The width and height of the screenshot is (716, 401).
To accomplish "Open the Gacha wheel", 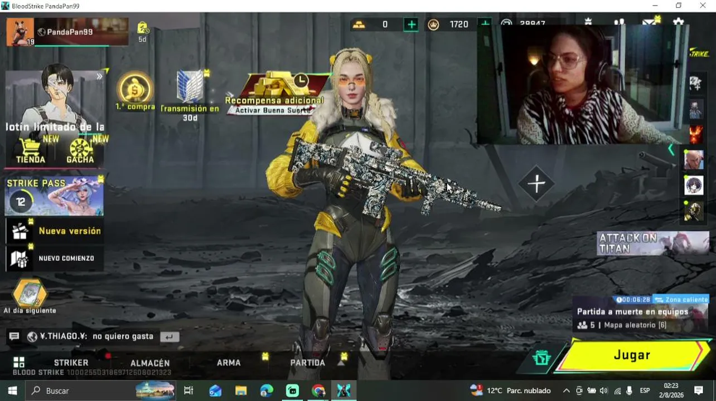I will point(80,151).
